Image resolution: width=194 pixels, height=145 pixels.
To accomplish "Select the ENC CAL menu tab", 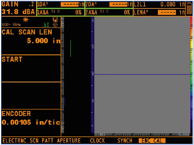I will pyautogui.click(x=152, y=141).
